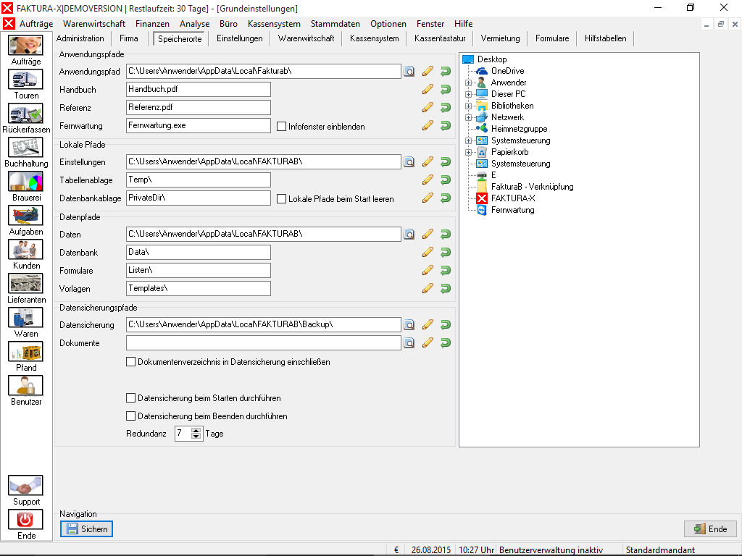742x556 pixels.
Task: Reset the Dokumente path with green arrow
Action: tap(446, 342)
